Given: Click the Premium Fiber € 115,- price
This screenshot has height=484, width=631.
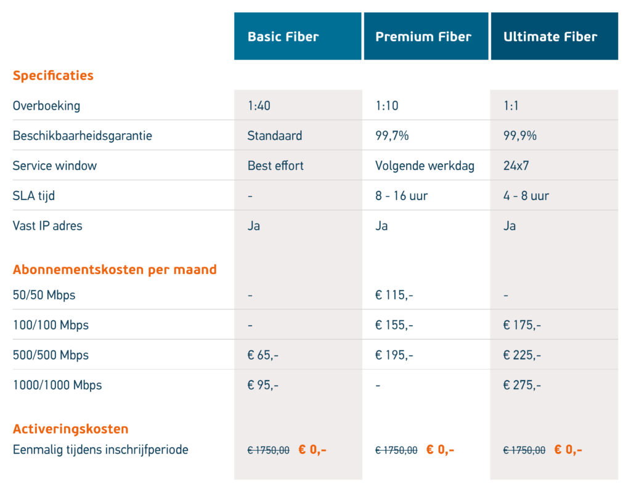Looking at the screenshot, I should [394, 295].
